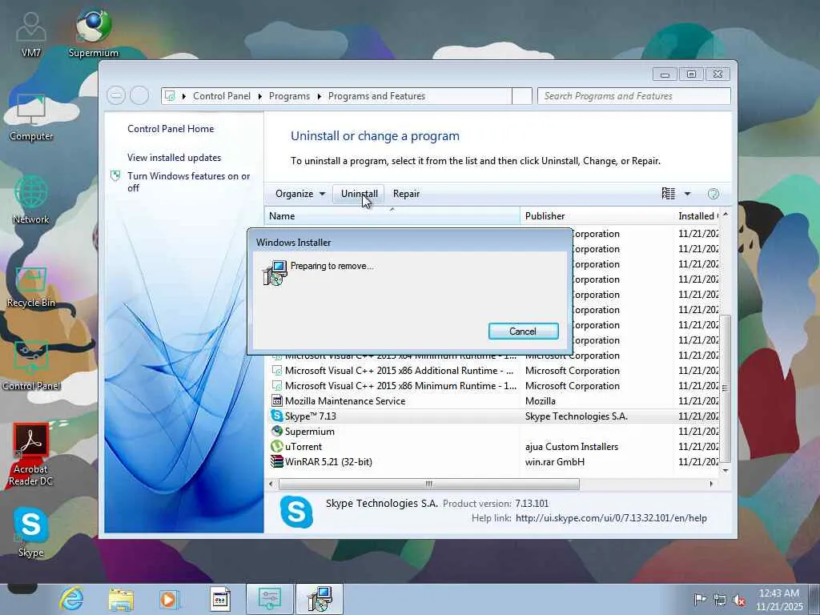
Task: Click the change view icon
Action: [x=669, y=194]
